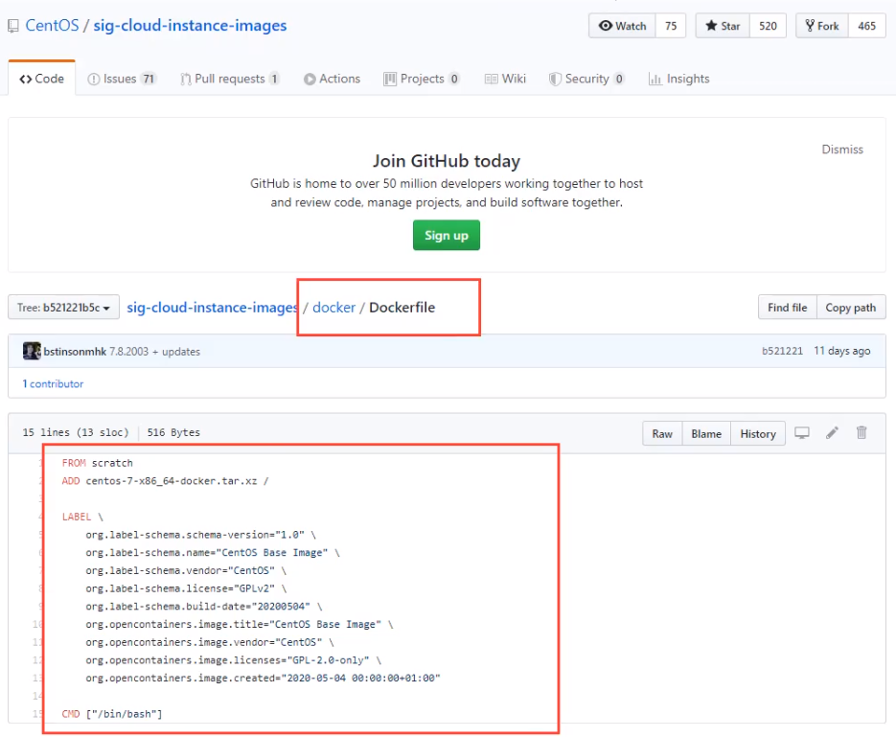This screenshot has width=896, height=737.
Task: Open the Pull requests tab
Action: pyautogui.click(x=230, y=79)
